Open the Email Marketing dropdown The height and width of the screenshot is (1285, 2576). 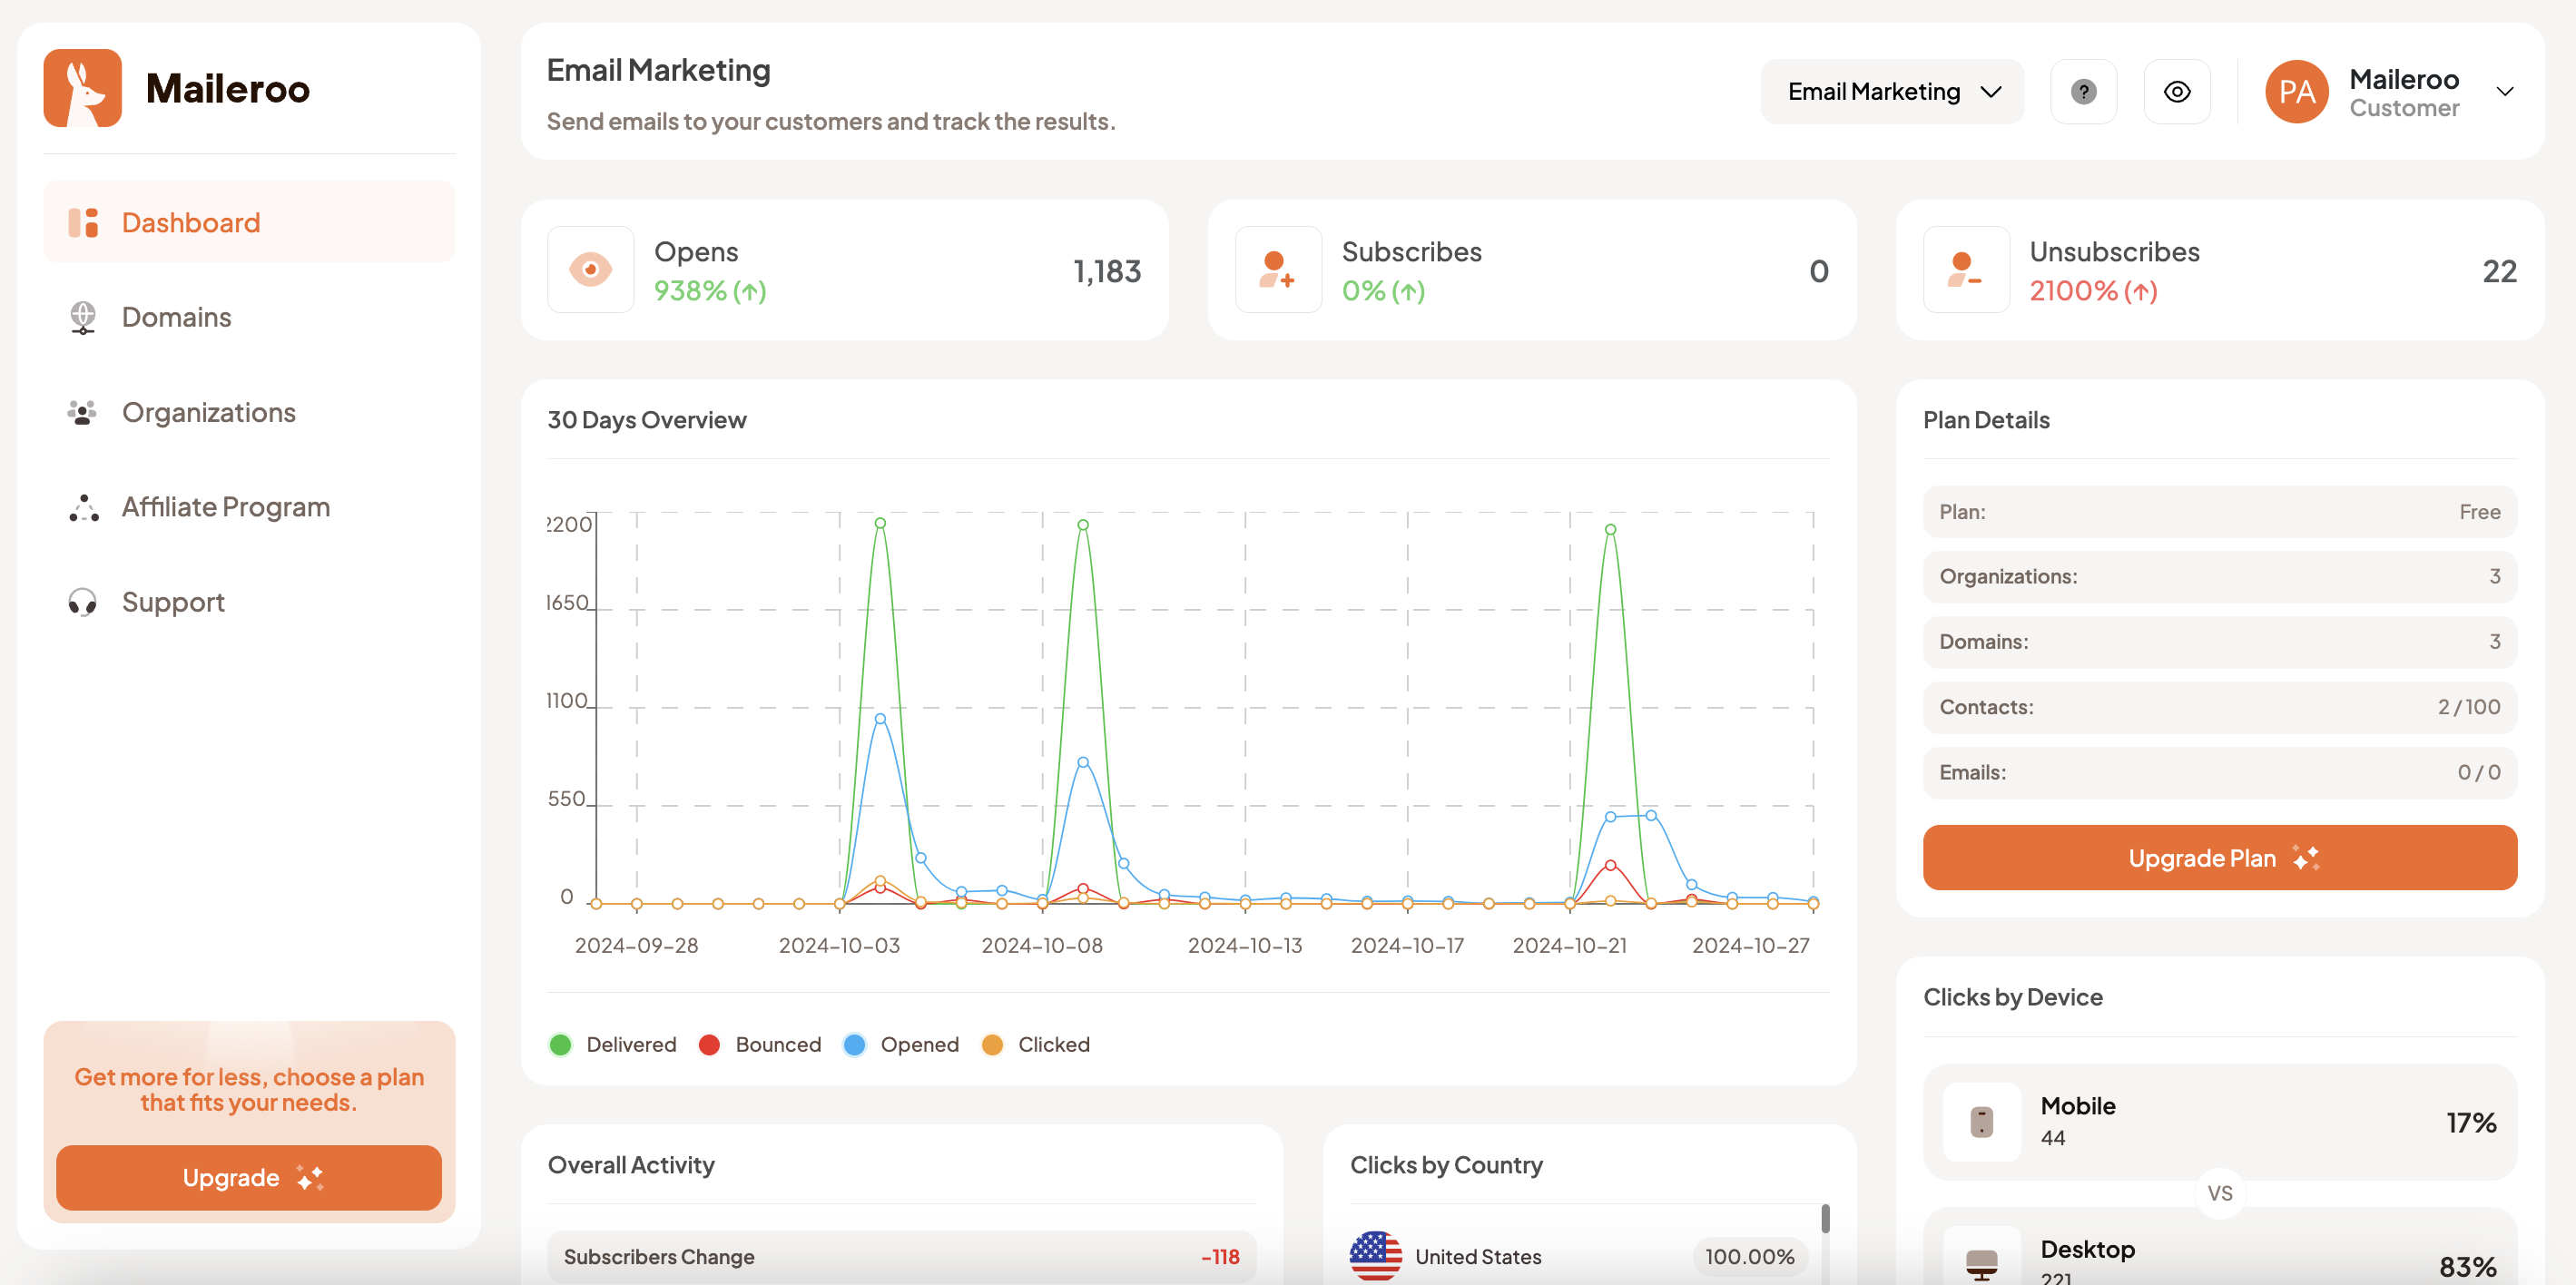1892,92
